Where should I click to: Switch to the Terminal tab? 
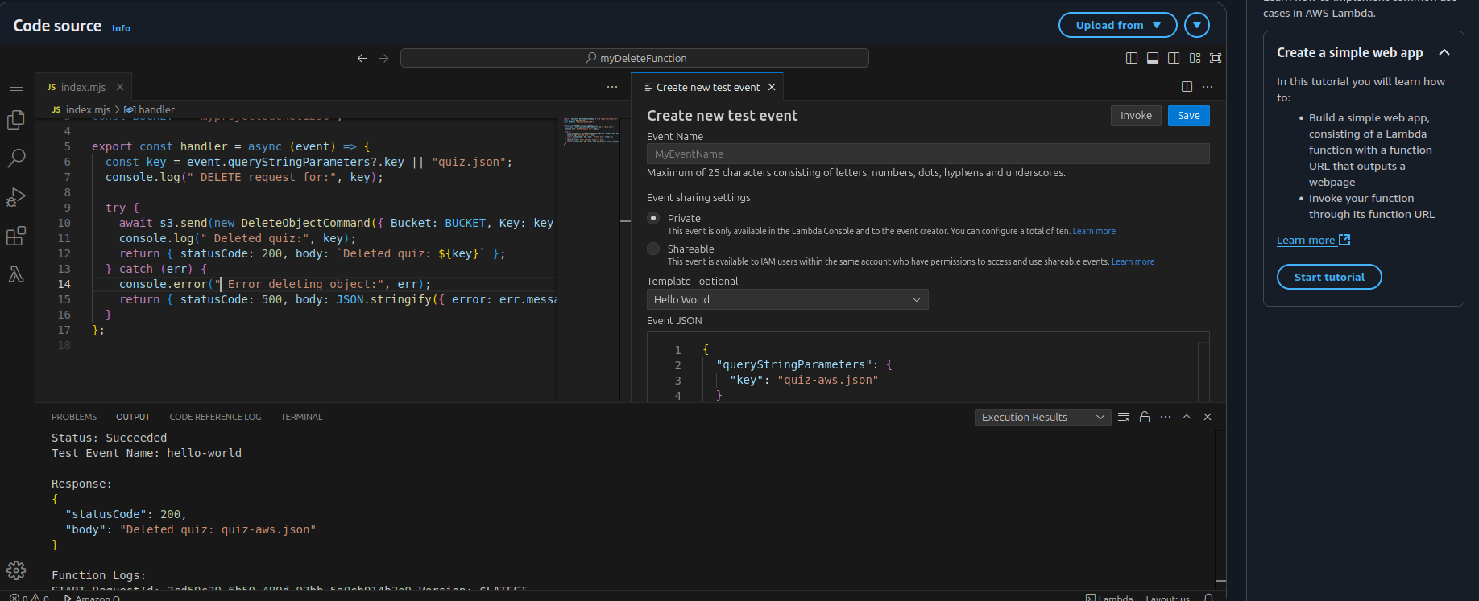coord(301,417)
